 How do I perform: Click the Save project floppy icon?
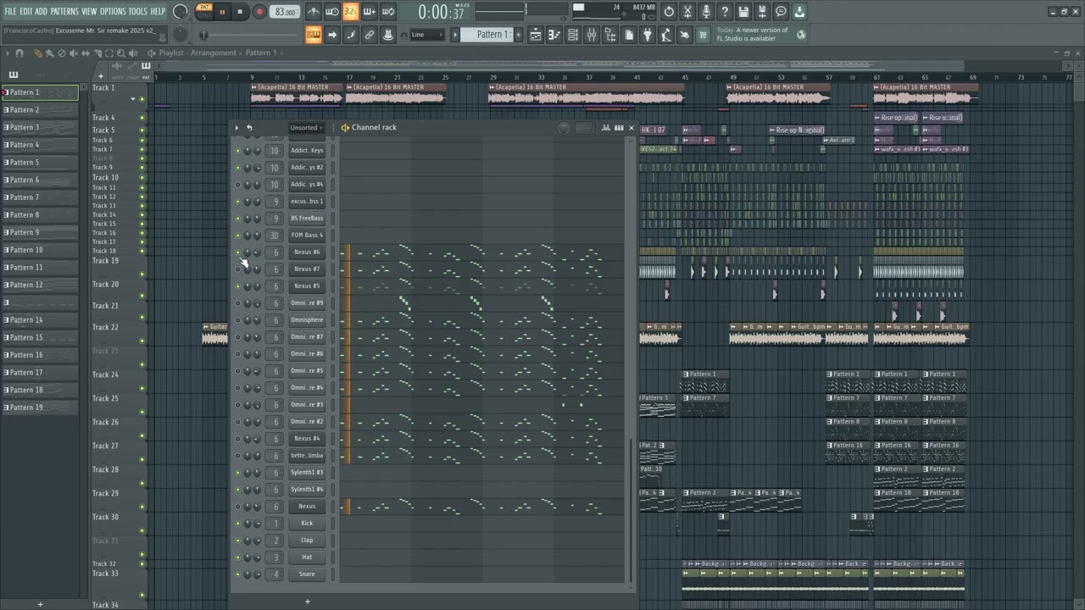tap(743, 12)
